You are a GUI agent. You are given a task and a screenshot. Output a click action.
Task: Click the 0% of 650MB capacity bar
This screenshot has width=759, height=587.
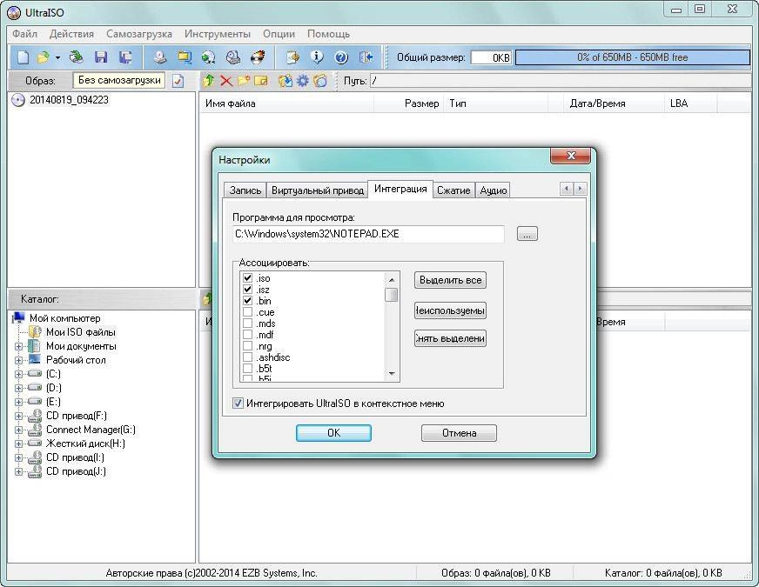(632, 57)
